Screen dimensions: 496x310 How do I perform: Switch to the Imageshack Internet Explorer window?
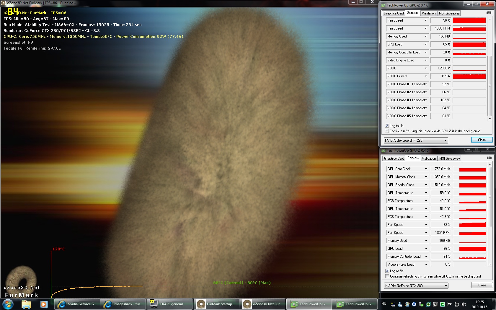pyautogui.click(x=123, y=304)
